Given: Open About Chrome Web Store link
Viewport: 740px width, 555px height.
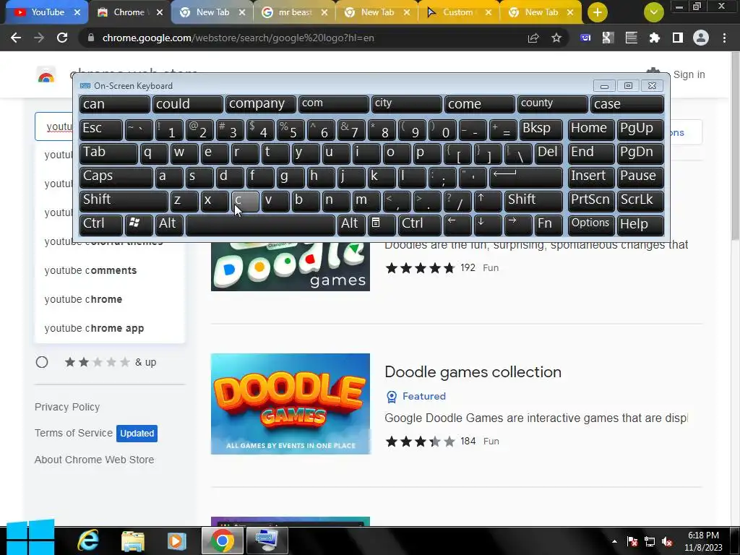Looking at the screenshot, I should pyautogui.click(x=94, y=460).
